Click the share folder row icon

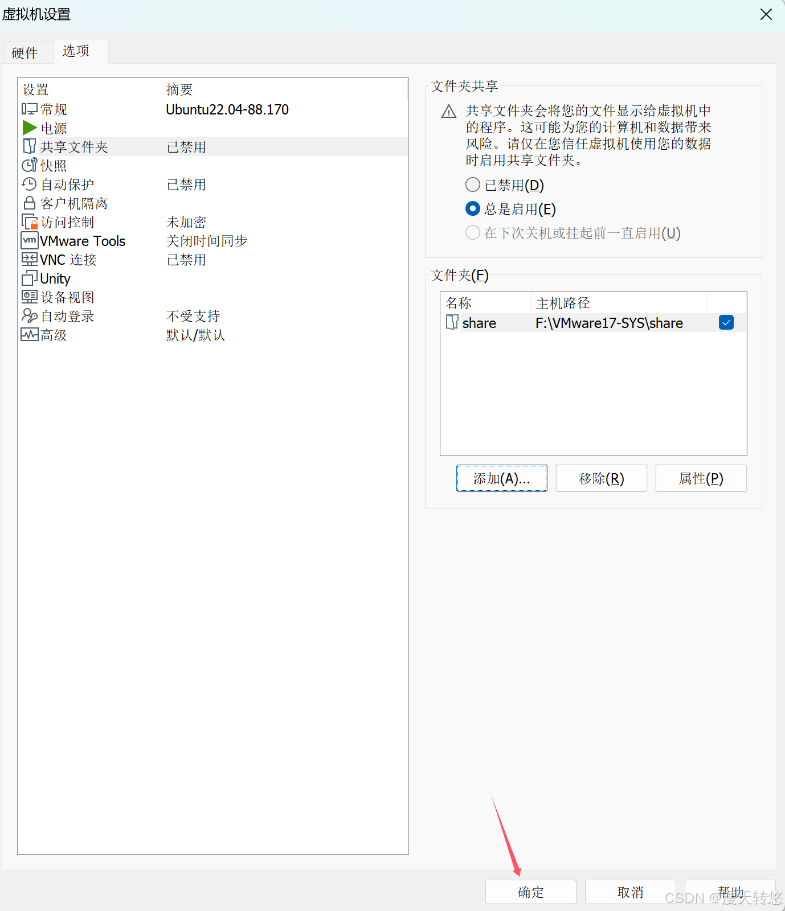[452, 322]
